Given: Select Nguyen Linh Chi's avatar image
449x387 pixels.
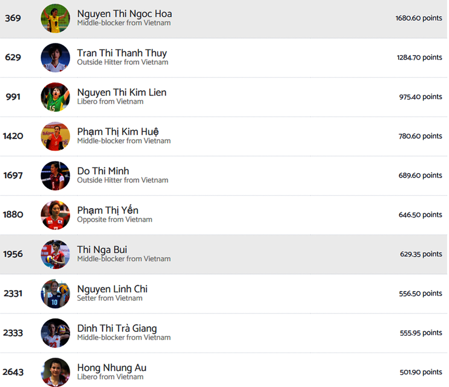Looking at the screenshot, I should tap(55, 294).
